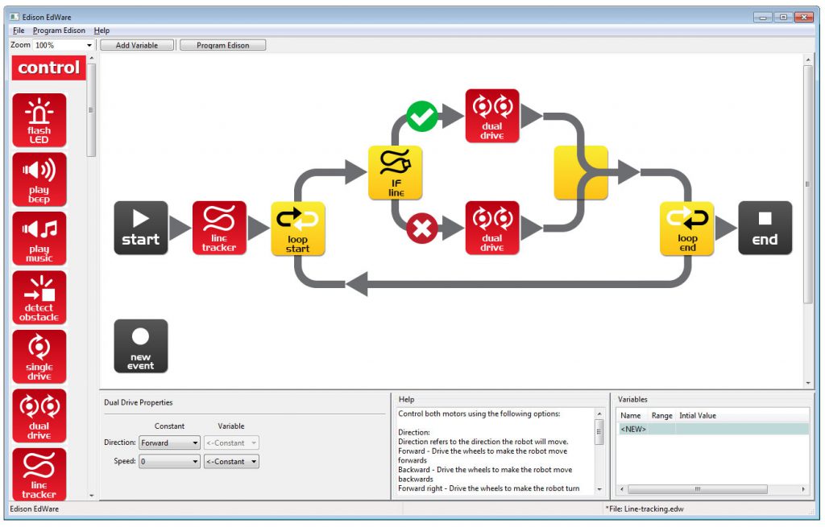Choose the play music block
Image resolution: width=825 pixels, height=527 pixels.
click(x=39, y=238)
